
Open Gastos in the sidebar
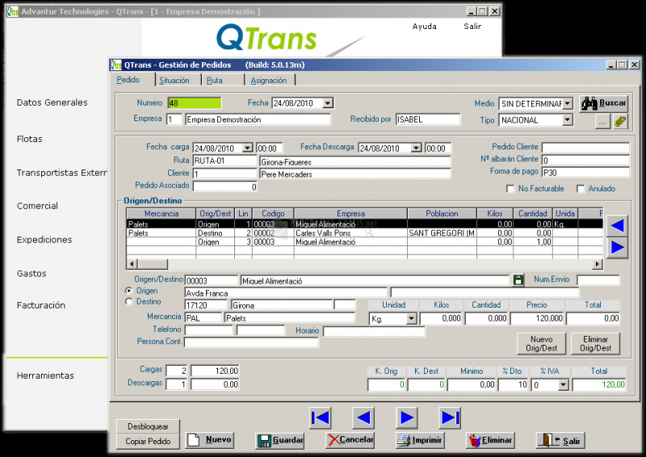tap(31, 273)
